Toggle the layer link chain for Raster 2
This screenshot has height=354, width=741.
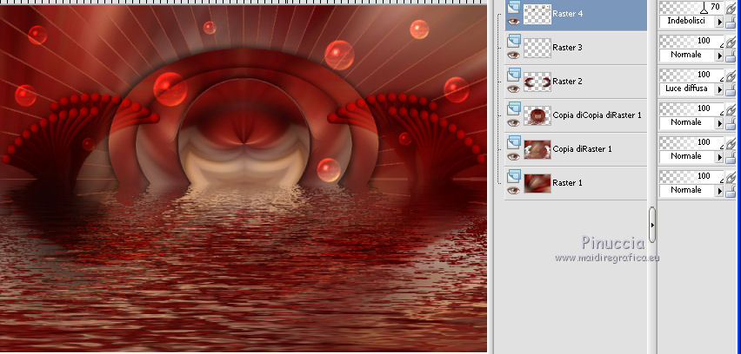coord(731,75)
